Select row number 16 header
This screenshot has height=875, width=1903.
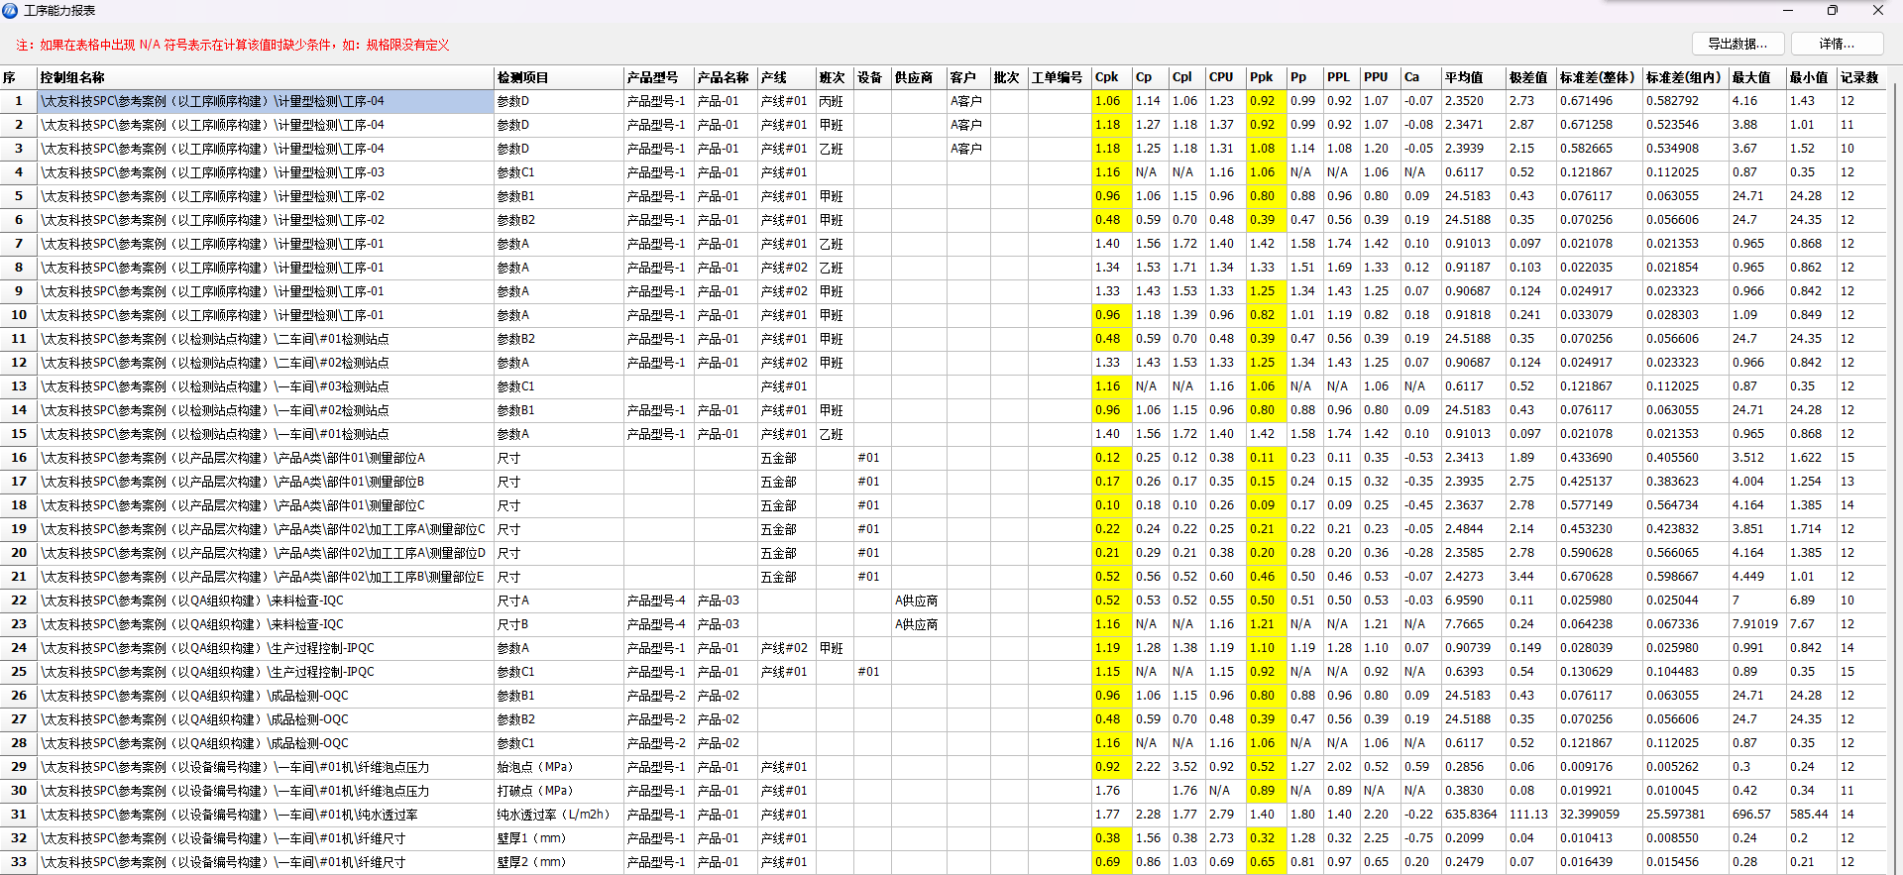(18, 458)
